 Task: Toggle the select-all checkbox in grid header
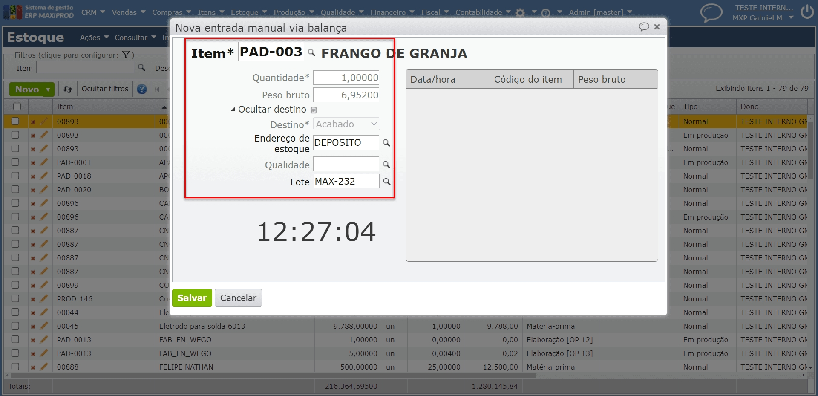tap(17, 107)
